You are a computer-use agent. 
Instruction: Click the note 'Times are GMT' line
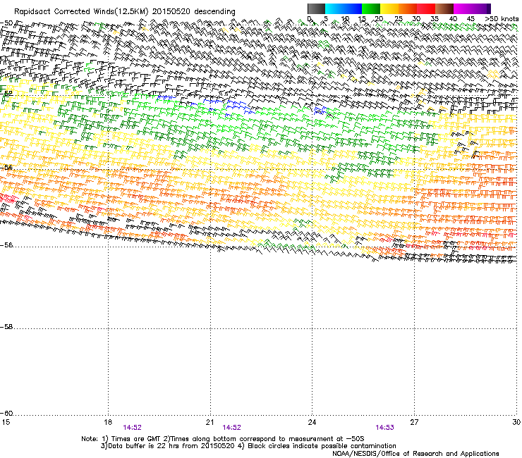tap(223, 439)
